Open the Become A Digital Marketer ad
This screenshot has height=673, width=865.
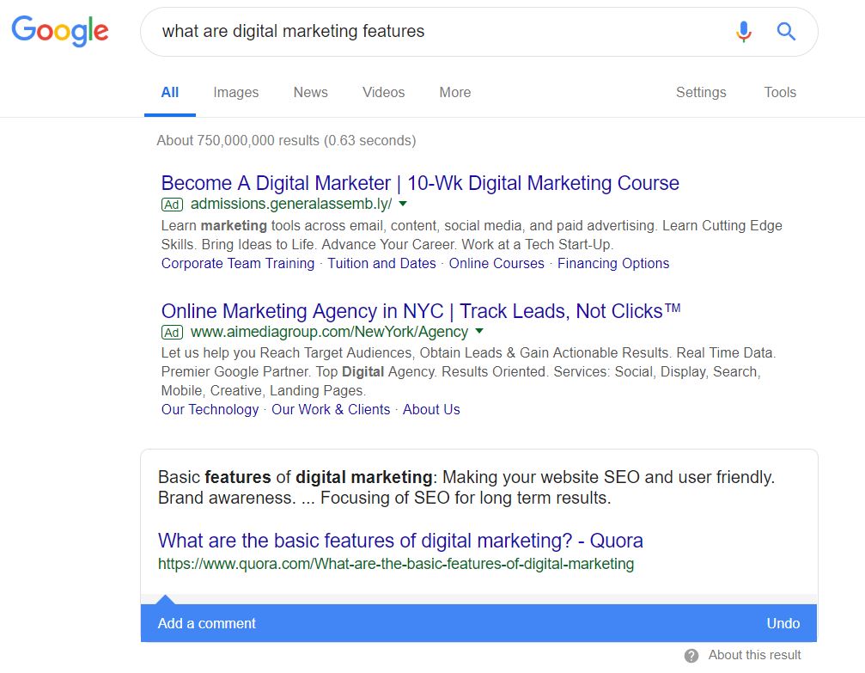coord(420,183)
